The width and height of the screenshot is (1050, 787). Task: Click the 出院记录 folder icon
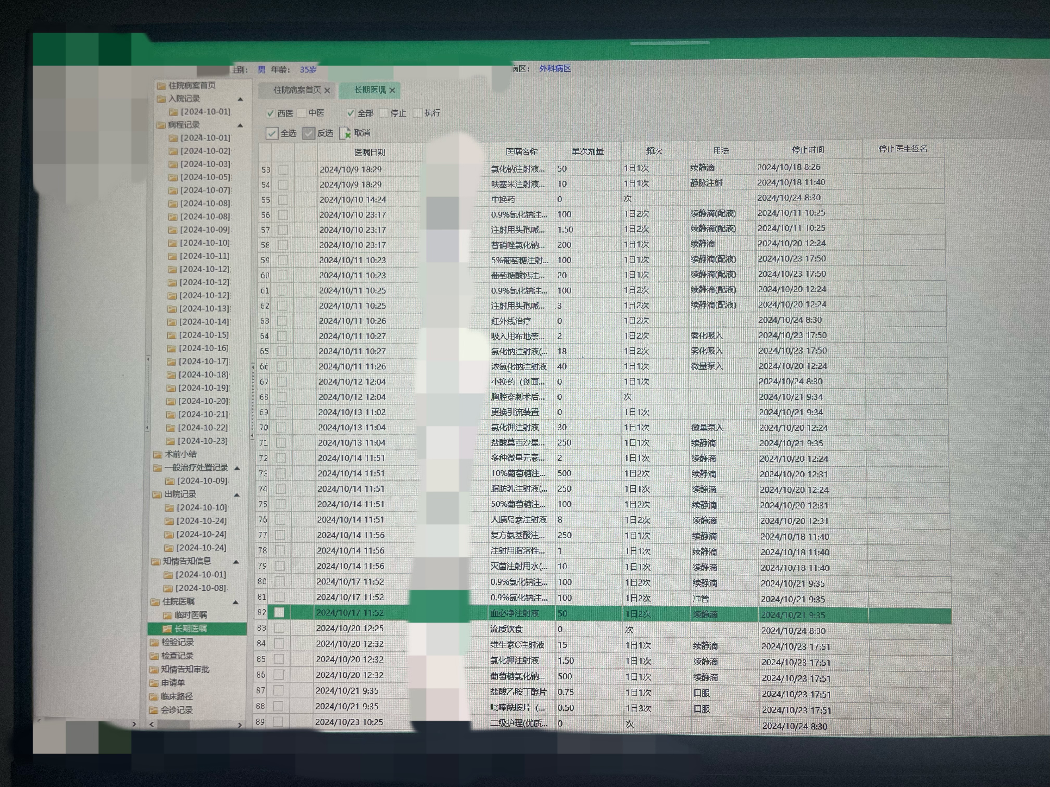coord(157,494)
